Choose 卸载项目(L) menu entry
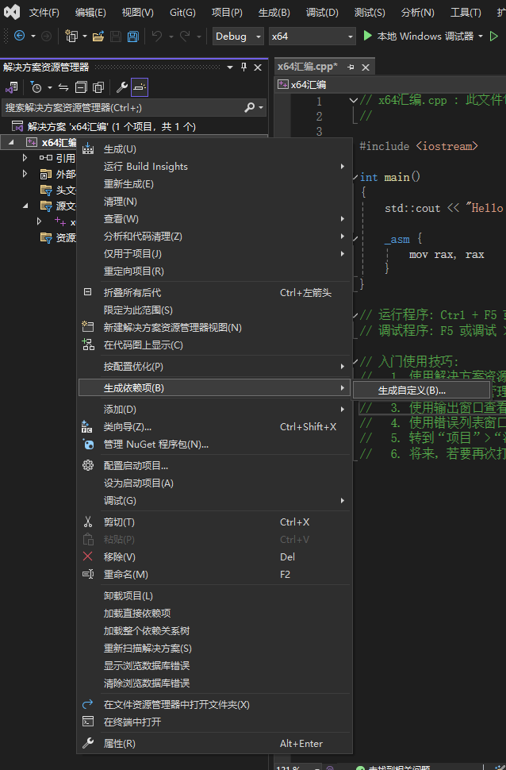 (x=214, y=595)
